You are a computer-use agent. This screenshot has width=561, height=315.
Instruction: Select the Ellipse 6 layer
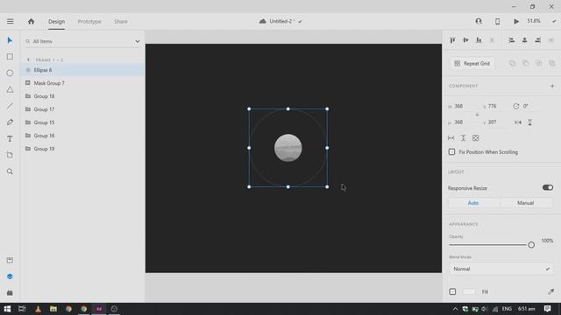(x=82, y=70)
